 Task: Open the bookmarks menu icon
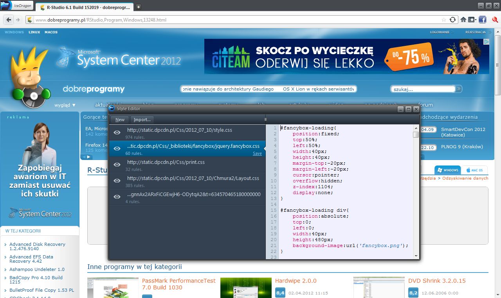pyautogui.click(x=472, y=20)
